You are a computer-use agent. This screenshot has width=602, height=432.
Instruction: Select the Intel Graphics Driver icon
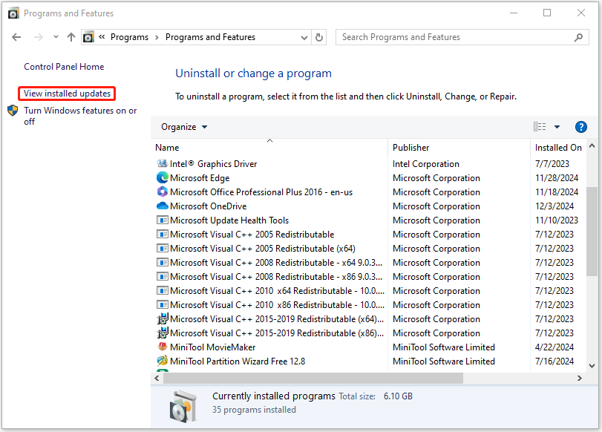click(163, 163)
